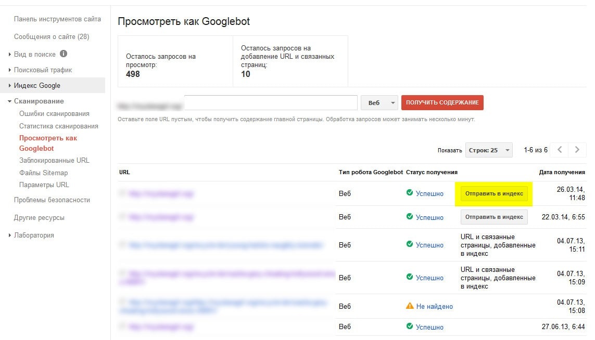Click the info icon beside Вид в поиске
Screen dimensions: 595x340
[x=64, y=54]
